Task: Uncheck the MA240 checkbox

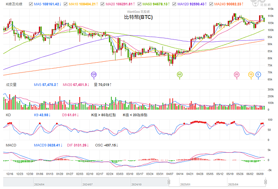Action: 211,4
